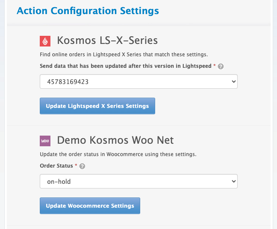Click the Action Configuration Settings heading

tap(88, 11)
